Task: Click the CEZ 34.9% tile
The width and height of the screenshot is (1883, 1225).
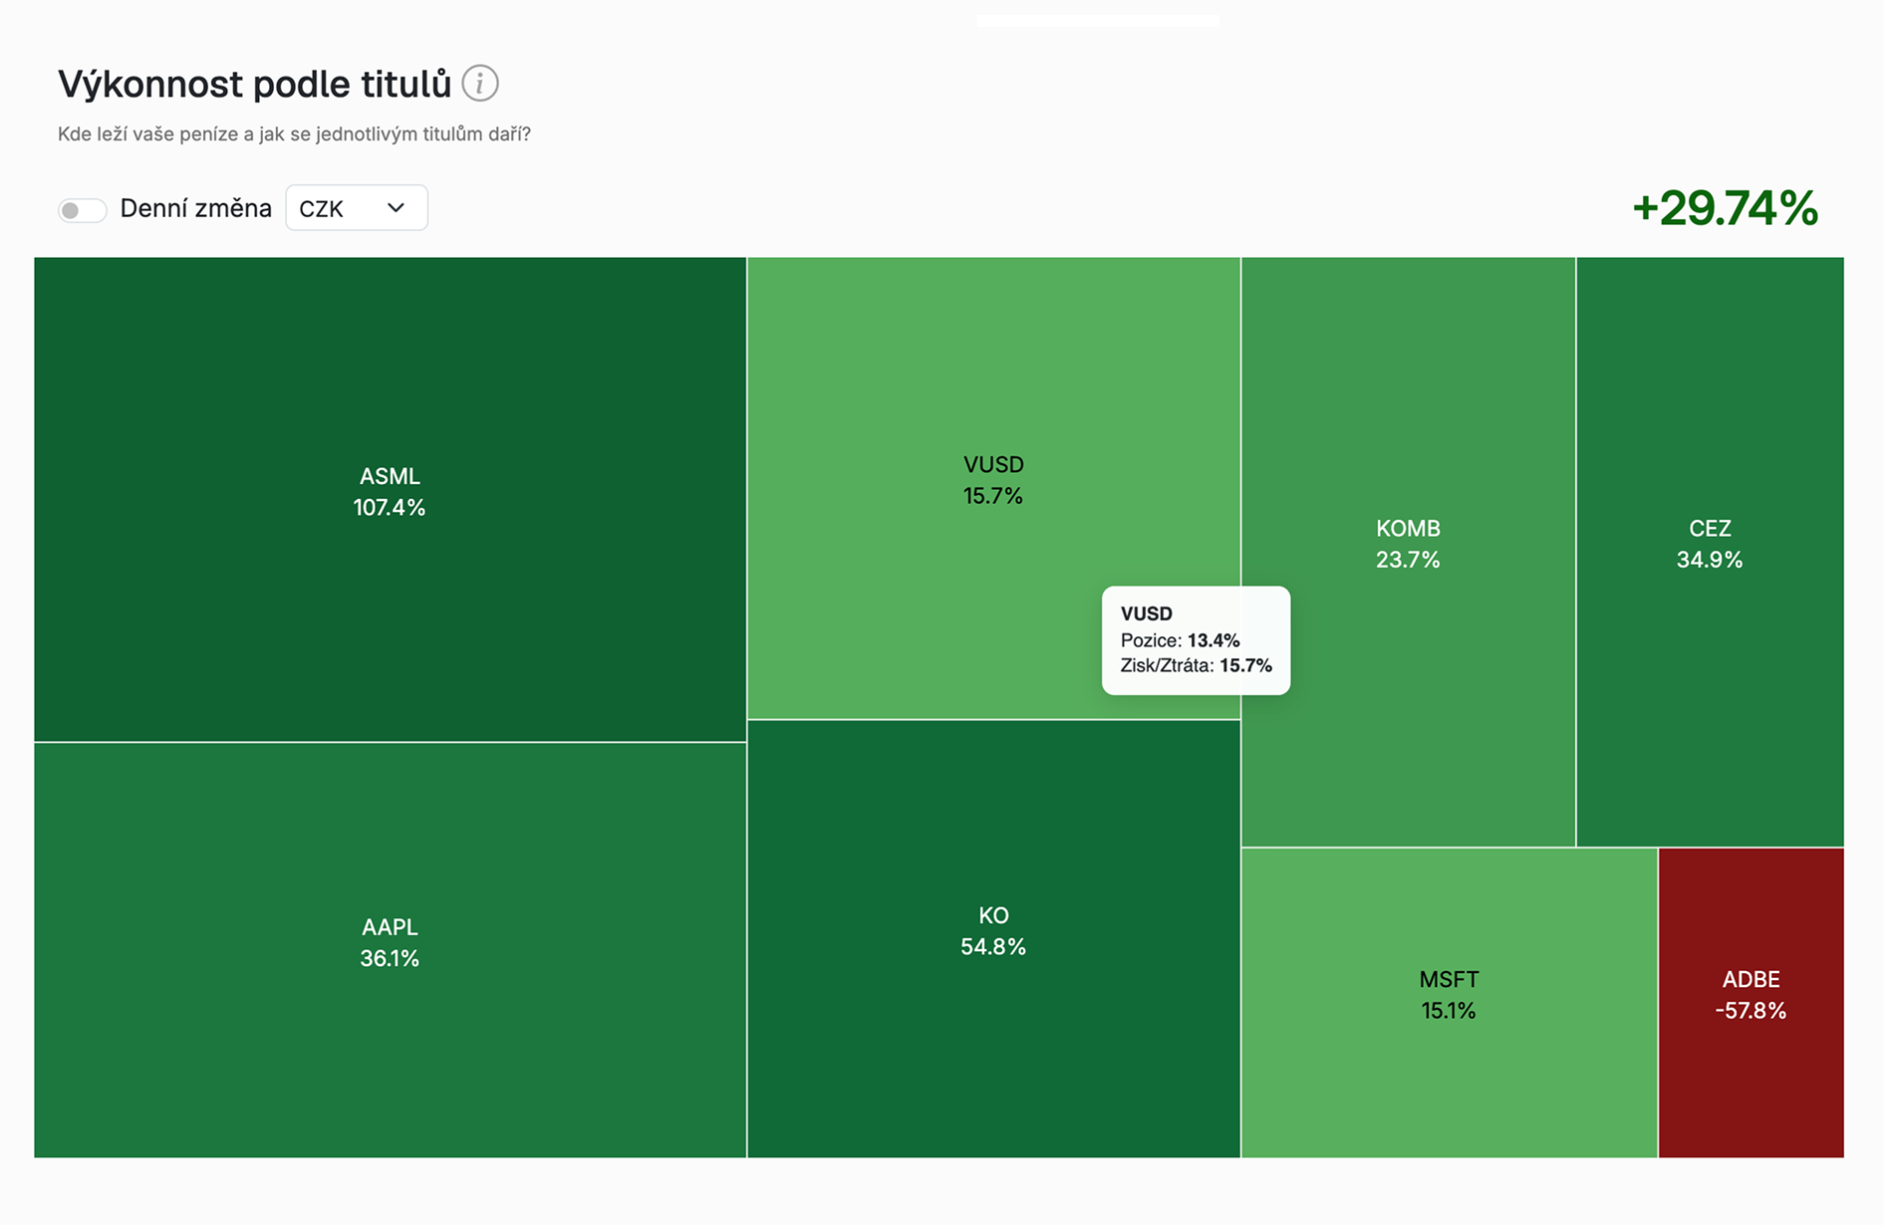Action: tap(1710, 552)
